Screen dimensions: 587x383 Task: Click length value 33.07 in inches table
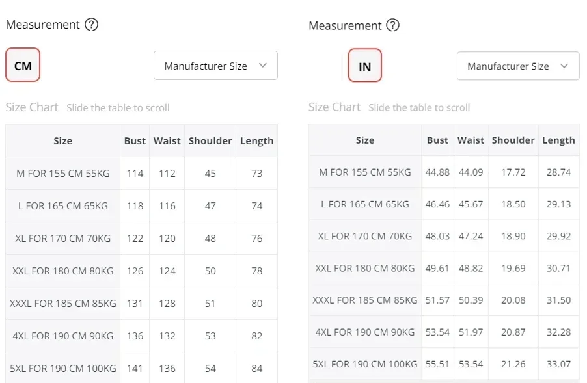click(558, 364)
